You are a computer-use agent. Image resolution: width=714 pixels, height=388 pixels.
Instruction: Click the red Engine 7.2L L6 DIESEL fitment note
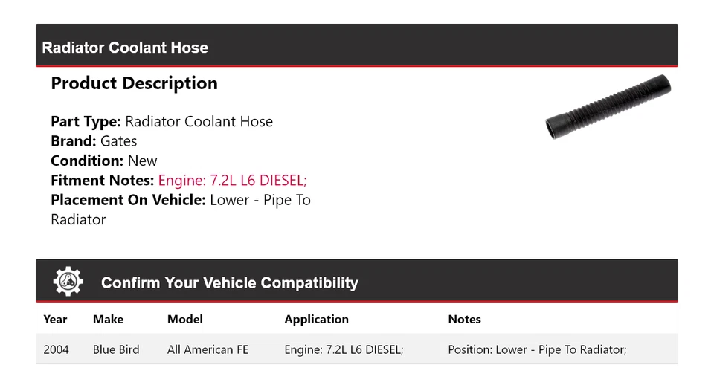[x=232, y=180]
